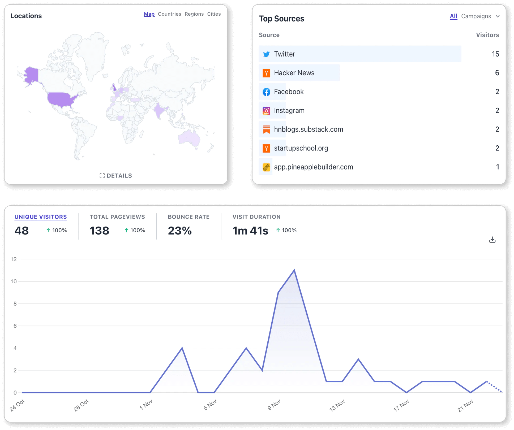Switch to Regions tab in Locations
Screen dimensions: 514x430
click(x=194, y=14)
